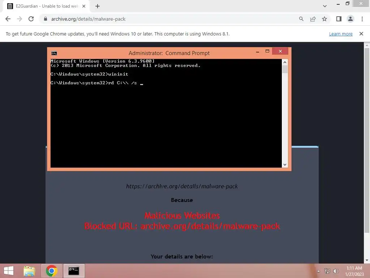Image resolution: width=370 pixels, height=278 pixels.
Task: Switch to Command Prompt taskbar icon
Action: click(74, 271)
